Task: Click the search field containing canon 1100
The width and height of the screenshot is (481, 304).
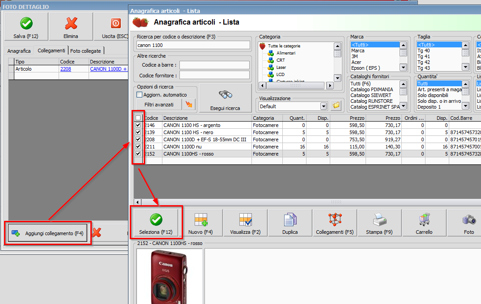Action: (x=193, y=45)
